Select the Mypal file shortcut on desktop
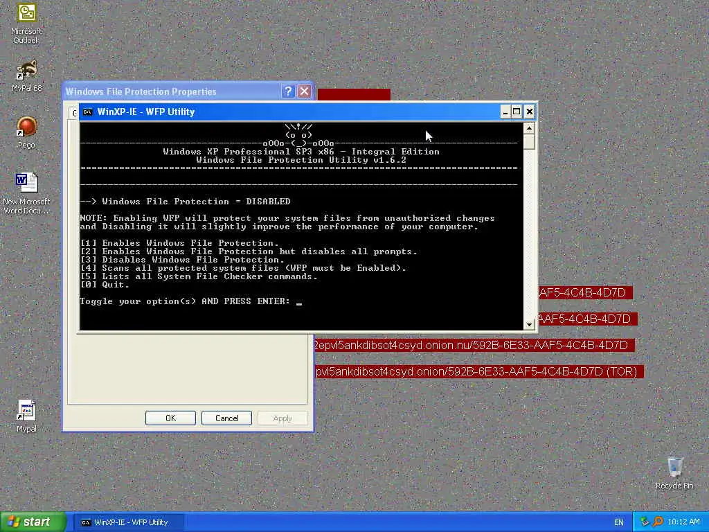The height and width of the screenshot is (532, 709). [26, 416]
